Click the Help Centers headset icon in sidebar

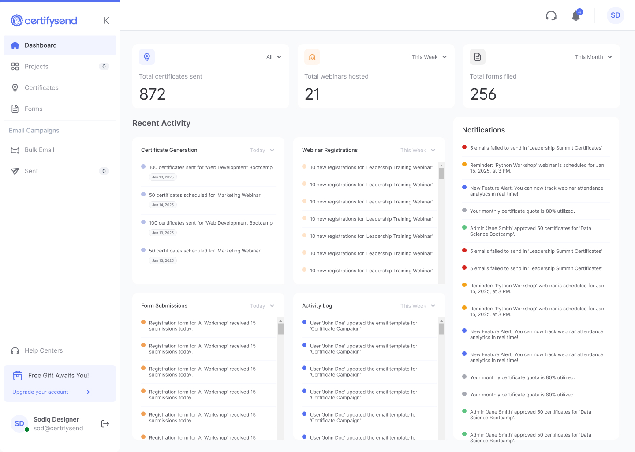point(15,350)
